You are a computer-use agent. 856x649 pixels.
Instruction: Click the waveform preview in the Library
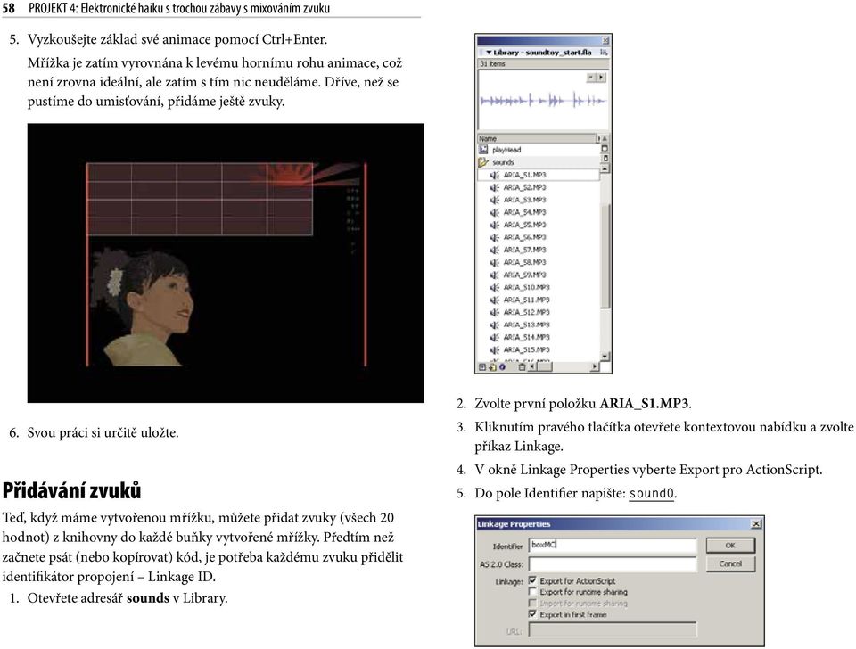543,101
